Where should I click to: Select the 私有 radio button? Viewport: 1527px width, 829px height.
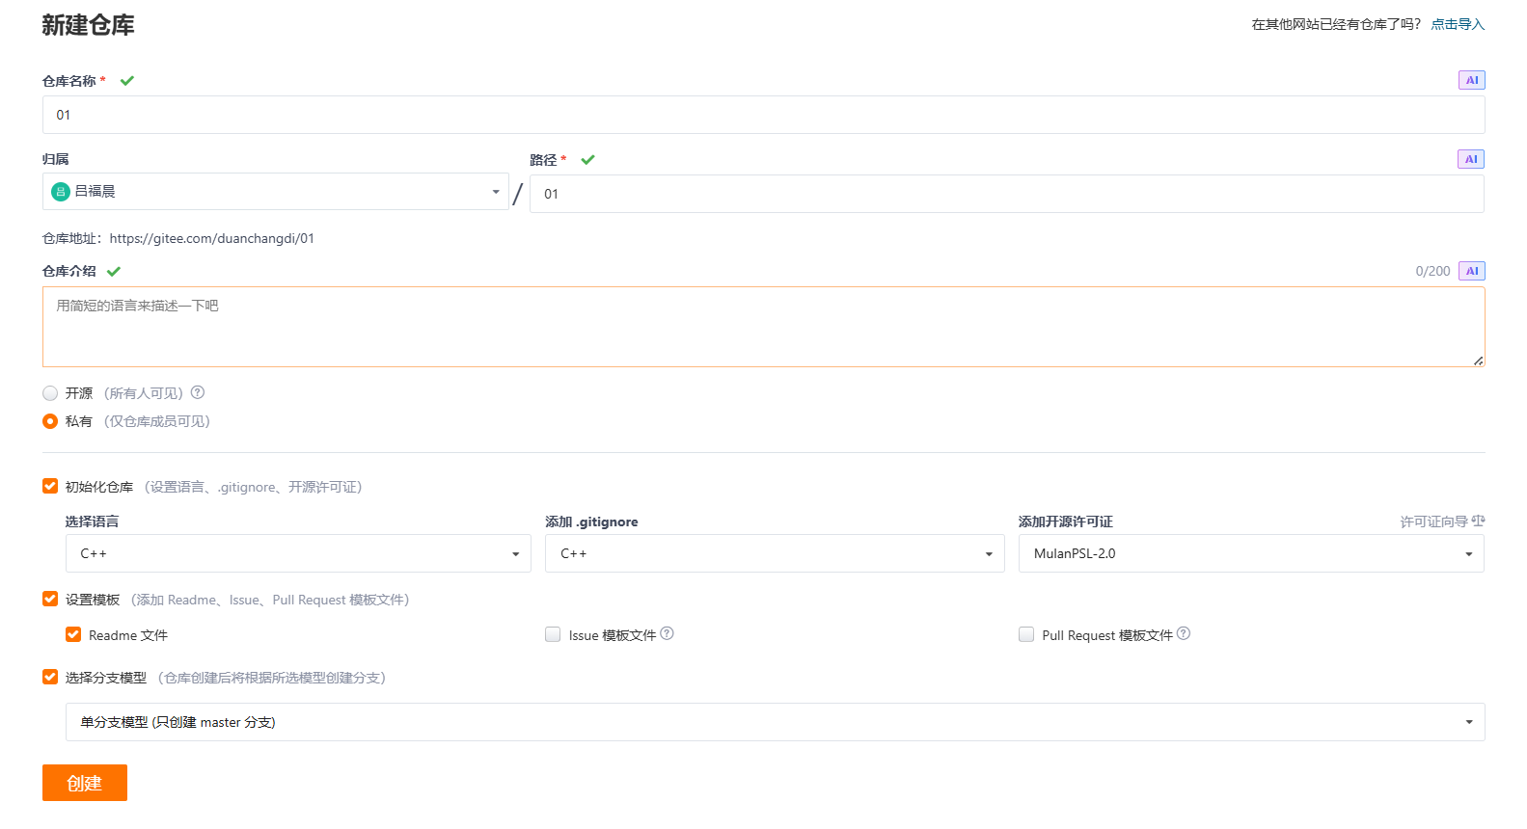click(x=50, y=421)
